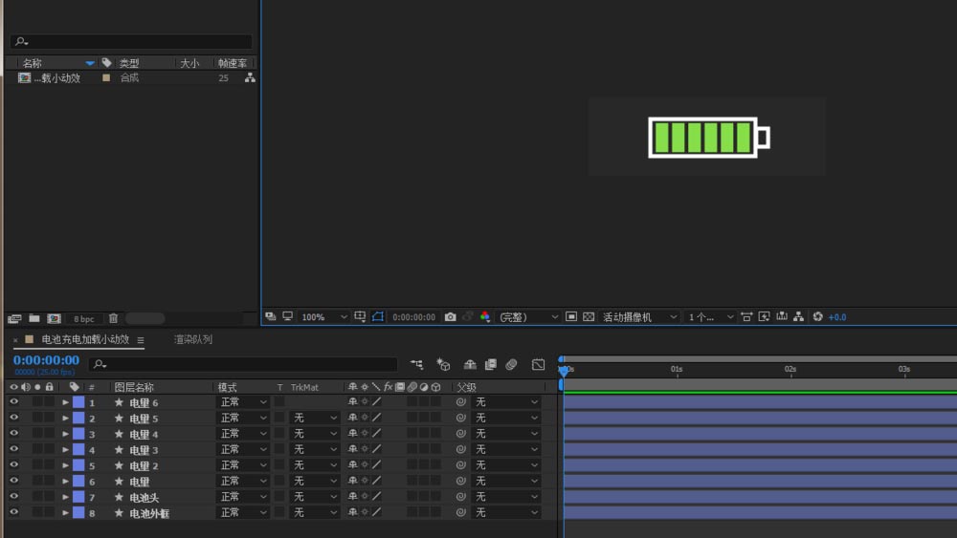Toggle the composition mini-flowchart icon

click(417, 364)
